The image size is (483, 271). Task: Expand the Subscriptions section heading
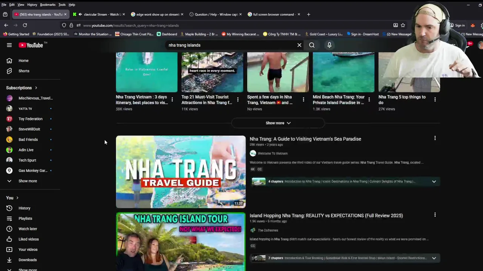[22, 88]
